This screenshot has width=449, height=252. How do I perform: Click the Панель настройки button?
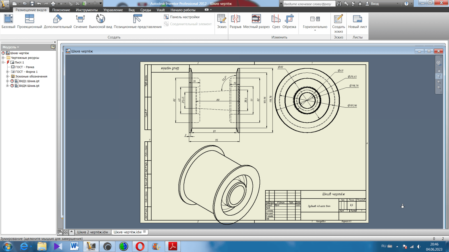tap(182, 17)
